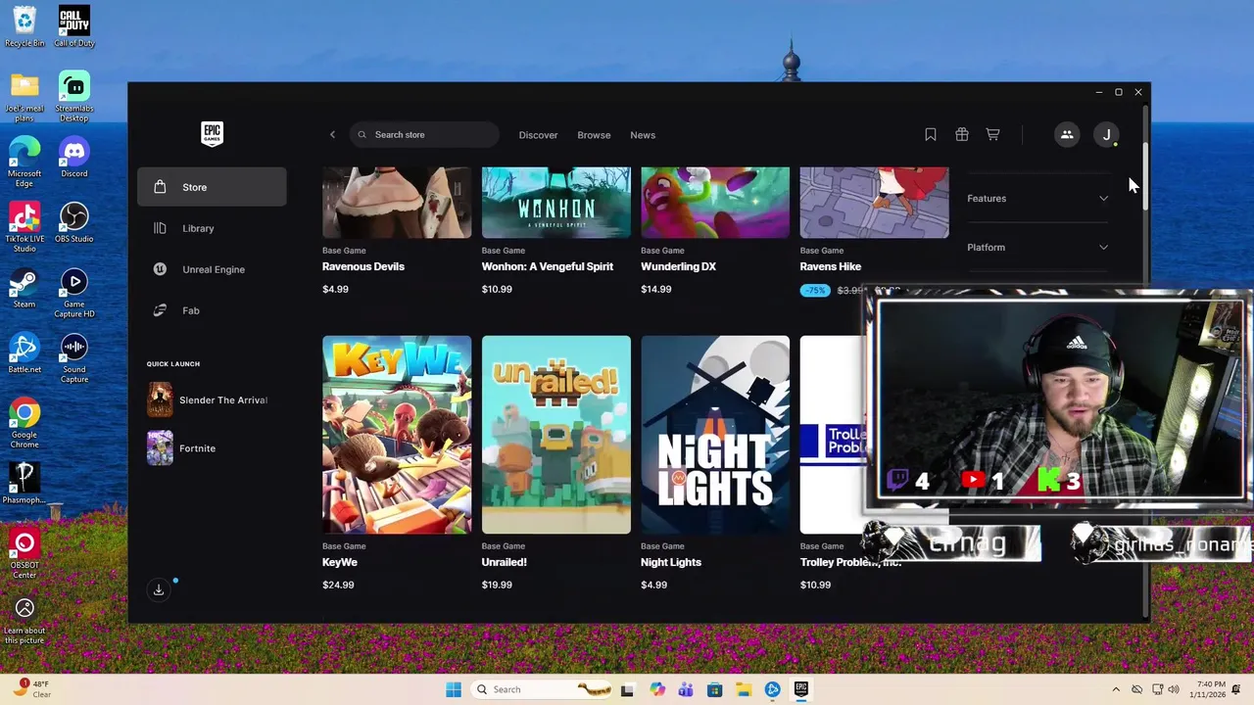Select the Discord desktop shortcut
The image size is (1254, 705).
tap(74, 158)
